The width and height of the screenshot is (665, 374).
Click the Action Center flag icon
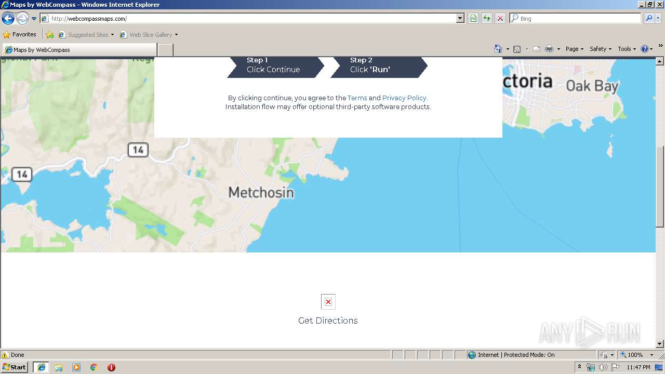point(615,367)
